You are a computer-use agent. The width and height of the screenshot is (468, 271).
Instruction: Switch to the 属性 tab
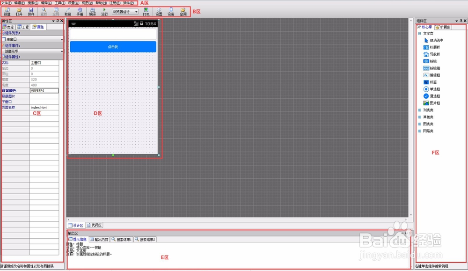pyautogui.click(x=38, y=27)
